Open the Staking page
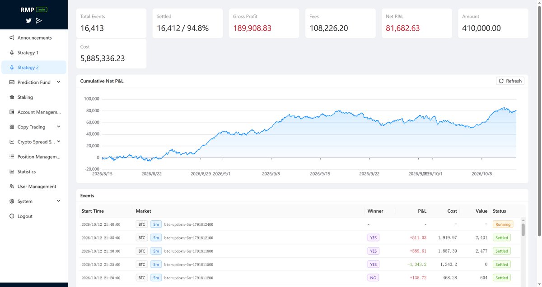The height and width of the screenshot is (287, 542). click(x=34, y=97)
